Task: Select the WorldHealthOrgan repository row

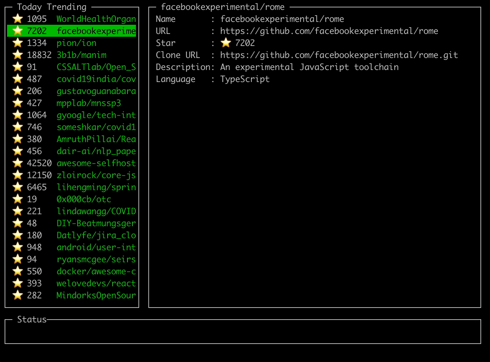Action: [72, 19]
